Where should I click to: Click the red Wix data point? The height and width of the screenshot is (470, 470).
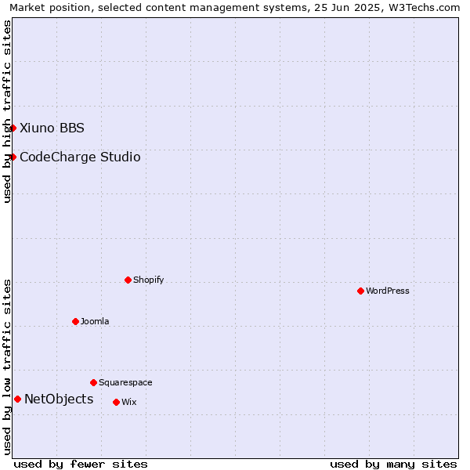click(116, 403)
